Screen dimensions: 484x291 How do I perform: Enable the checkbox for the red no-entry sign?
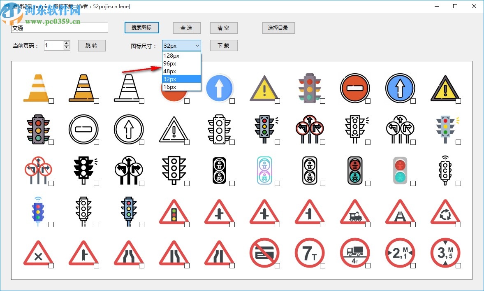pos(368,101)
